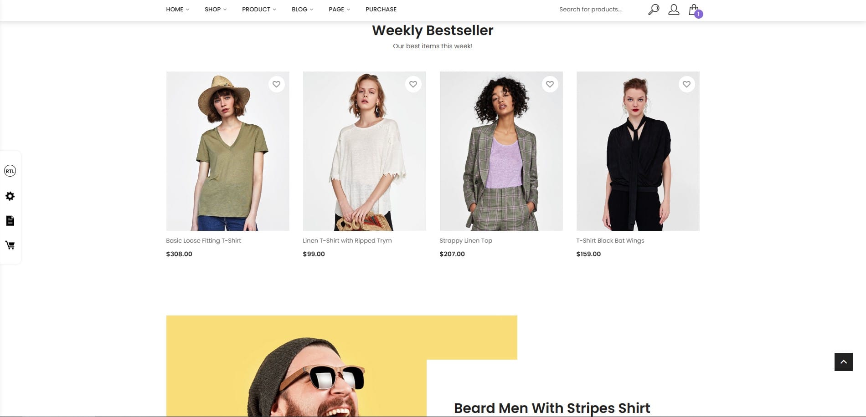Image resolution: width=866 pixels, height=417 pixels.
Task: Open the PAGE menu item
Action: [339, 10]
